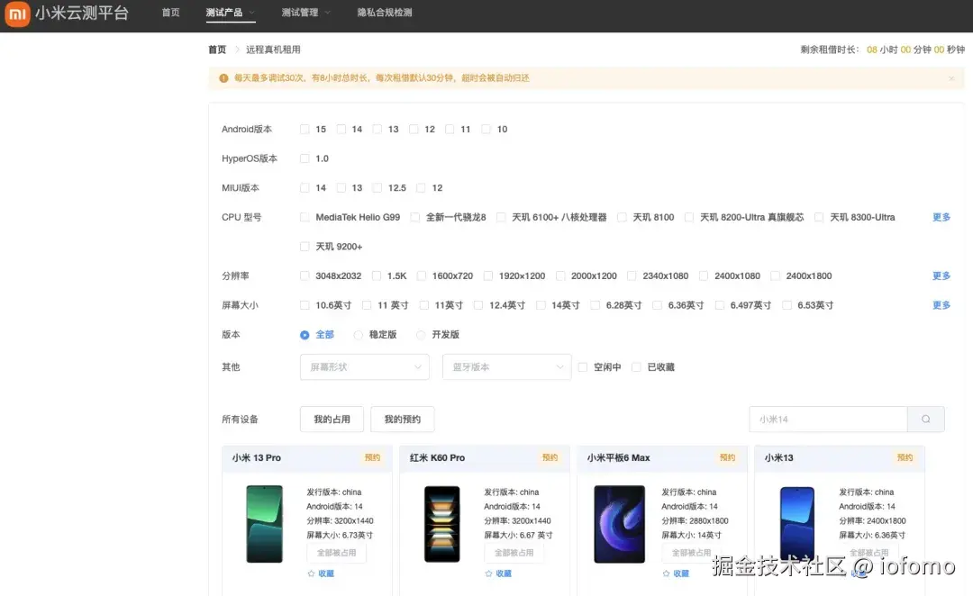The height and width of the screenshot is (596, 973).
Task: Check the Android版本 14 checkbox
Action: 341,129
